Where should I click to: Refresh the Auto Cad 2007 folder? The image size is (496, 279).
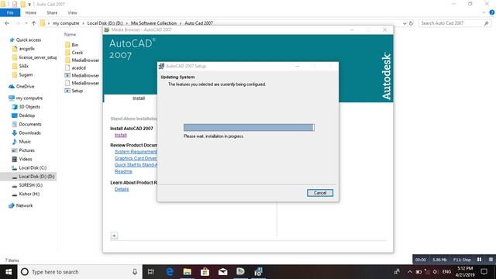(411, 23)
